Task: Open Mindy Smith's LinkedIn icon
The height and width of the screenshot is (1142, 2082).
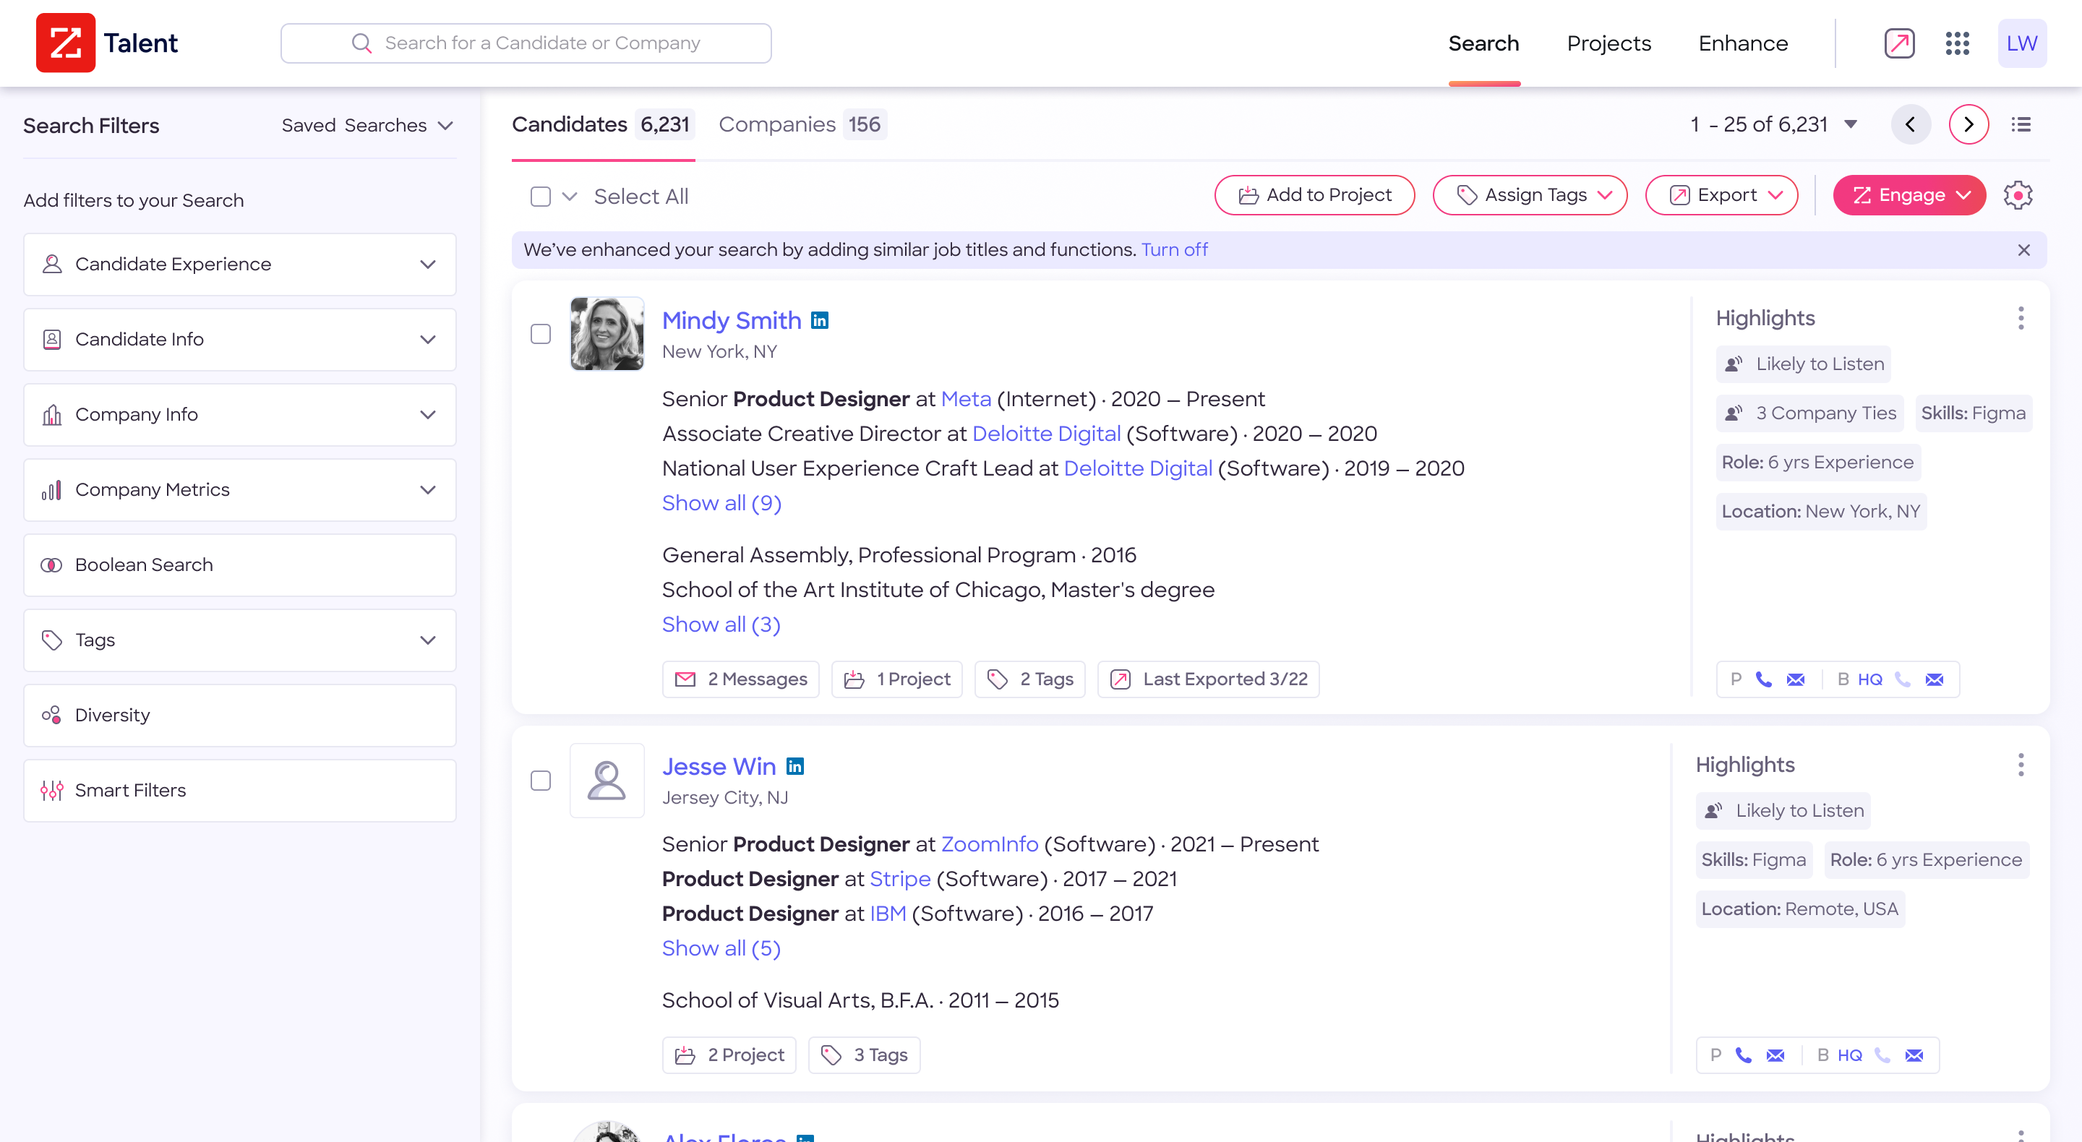Action: tap(820, 321)
